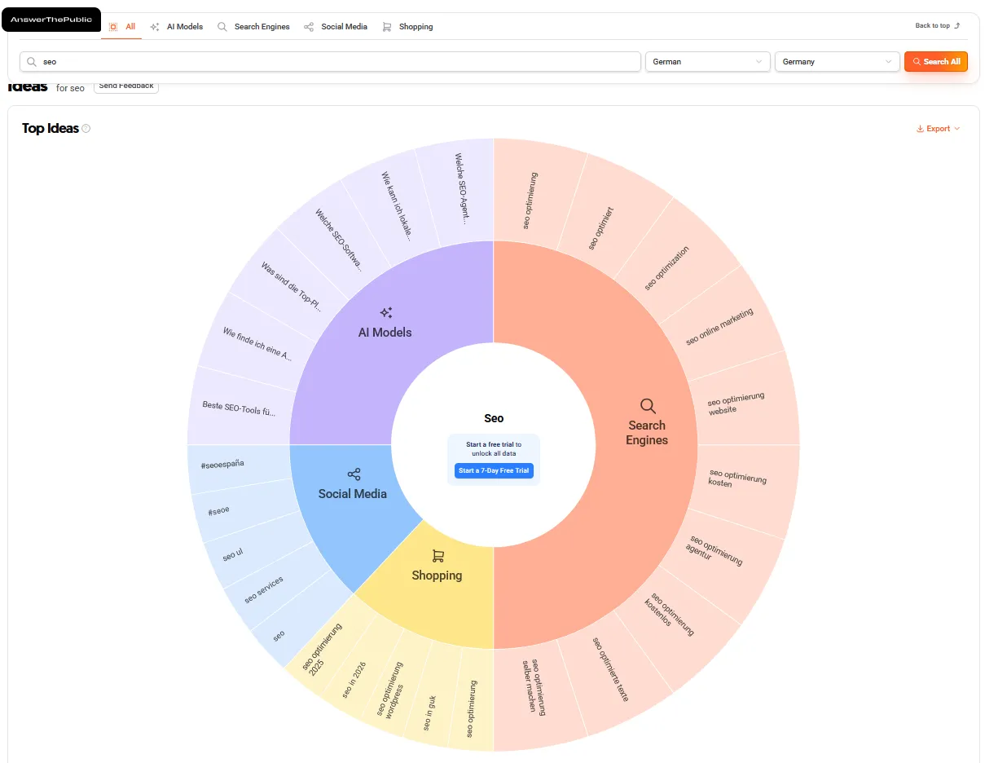
Task: Click Start a 7-Day Free Trial button
Action: tap(494, 470)
